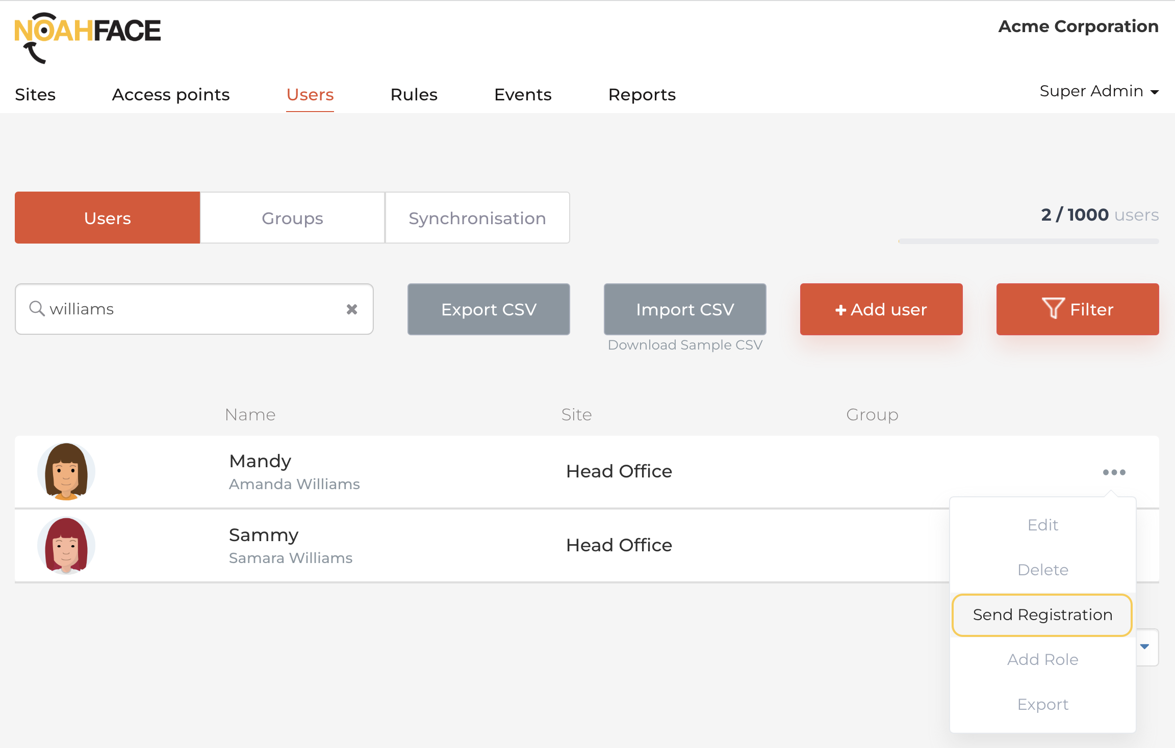The height and width of the screenshot is (748, 1175).
Task: Switch to the Groups tab
Action: (292, 218)
